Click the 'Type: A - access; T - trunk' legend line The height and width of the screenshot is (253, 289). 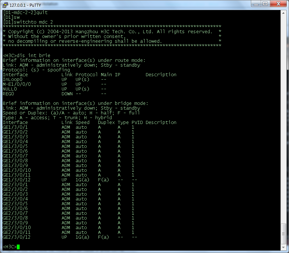[x=57, y=118]
